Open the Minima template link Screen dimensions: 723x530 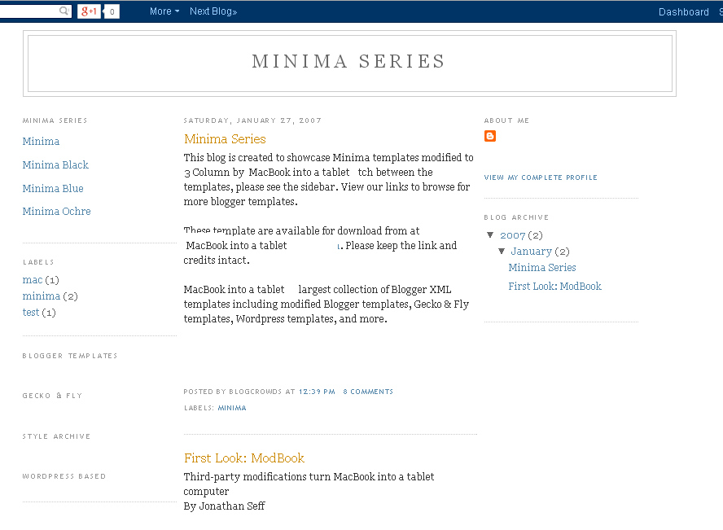coord(41,141)
